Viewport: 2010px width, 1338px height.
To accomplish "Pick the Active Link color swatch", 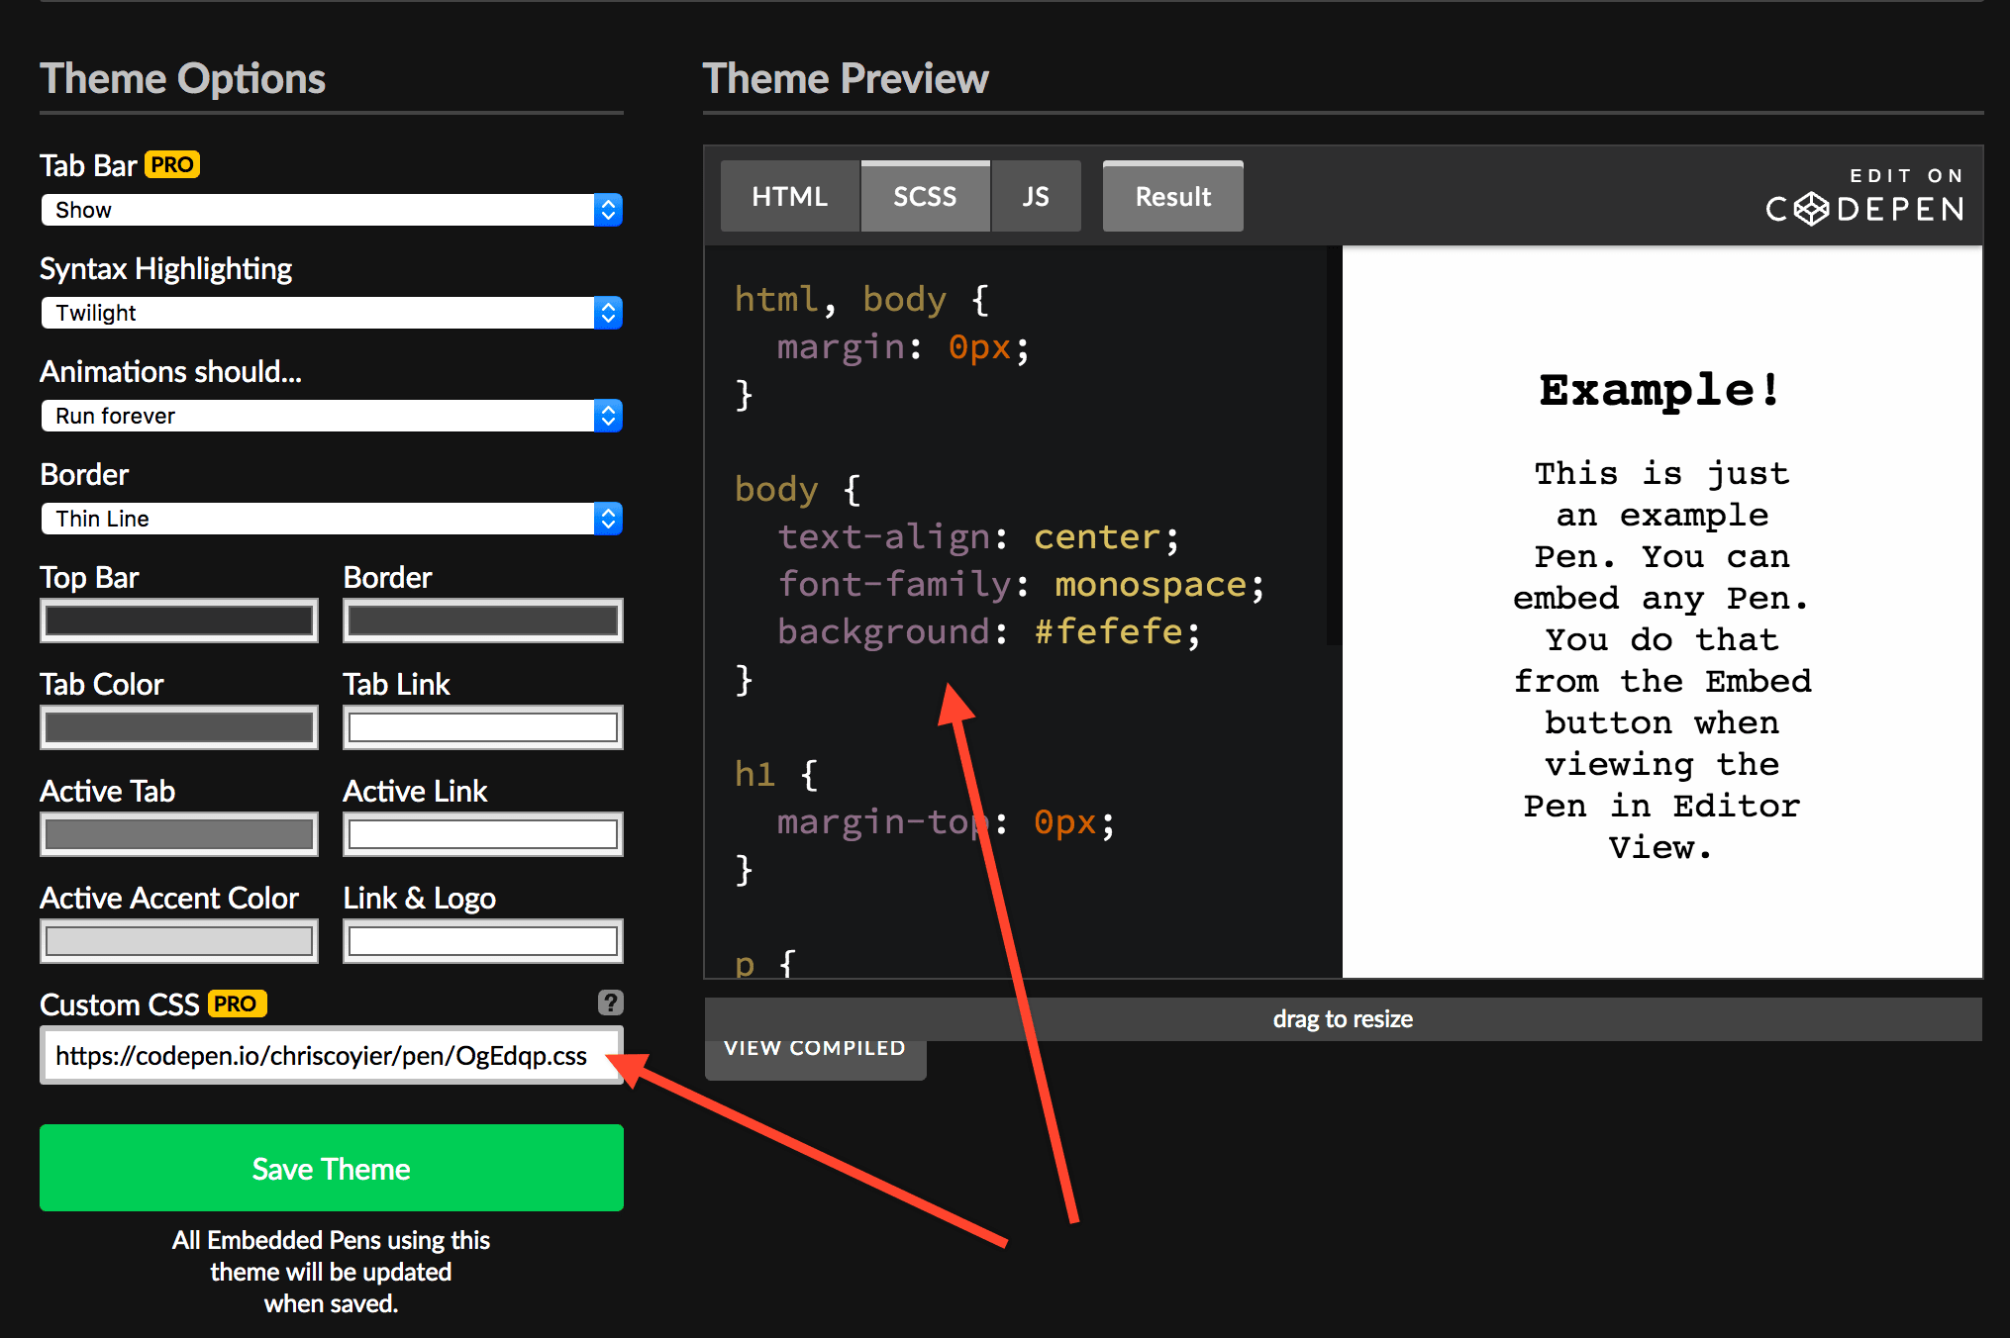I will (483, 834).
